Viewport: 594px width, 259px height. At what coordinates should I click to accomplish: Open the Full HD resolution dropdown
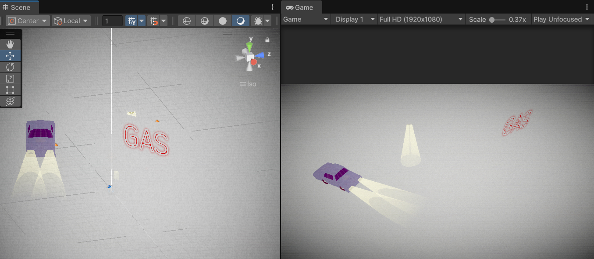tap(421, 19)
